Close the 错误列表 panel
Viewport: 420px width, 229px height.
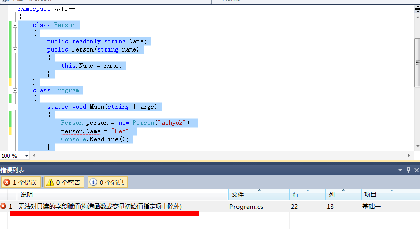click(417, 170)
